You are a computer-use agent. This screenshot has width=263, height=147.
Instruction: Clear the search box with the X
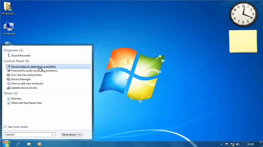point(53,135)
